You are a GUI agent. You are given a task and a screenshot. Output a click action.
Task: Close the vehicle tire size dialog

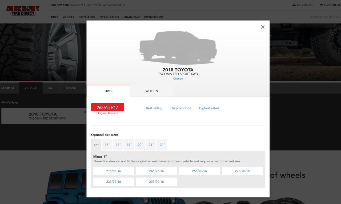263,27
